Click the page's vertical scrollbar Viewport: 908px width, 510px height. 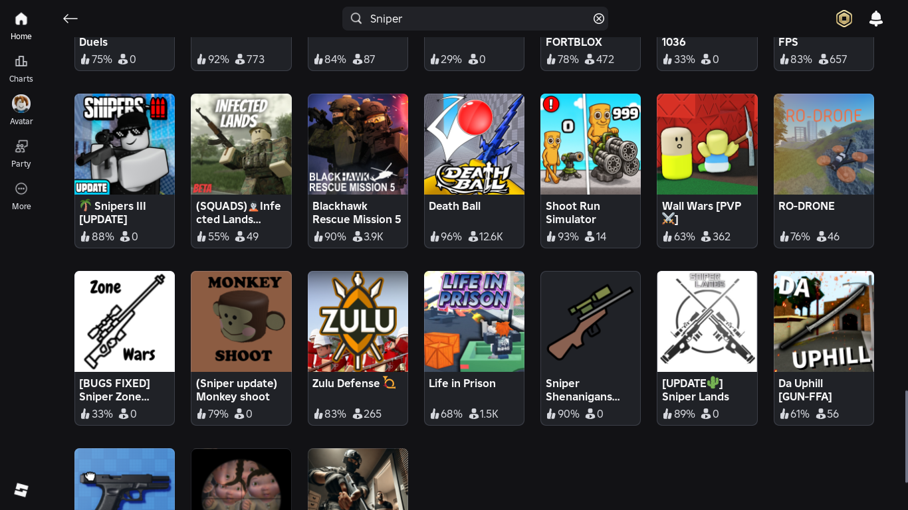tap(905, 436)
